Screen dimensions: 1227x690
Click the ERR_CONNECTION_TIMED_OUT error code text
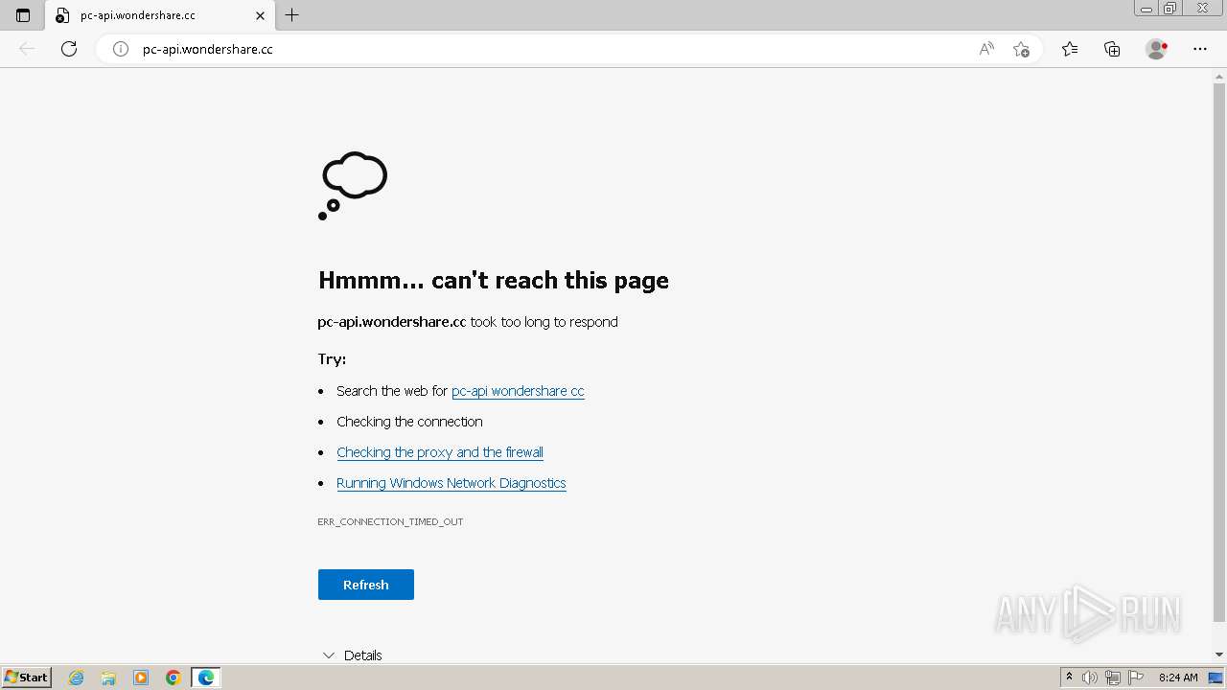click(390, 522)
